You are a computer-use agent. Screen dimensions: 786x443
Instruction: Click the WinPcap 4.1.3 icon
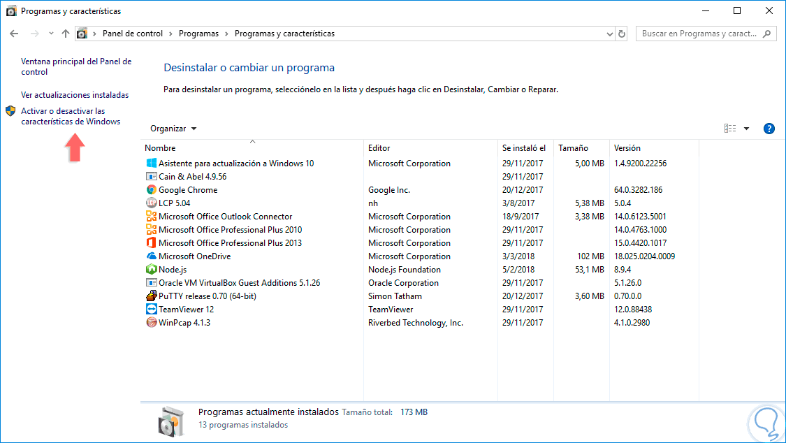point(151,322)
